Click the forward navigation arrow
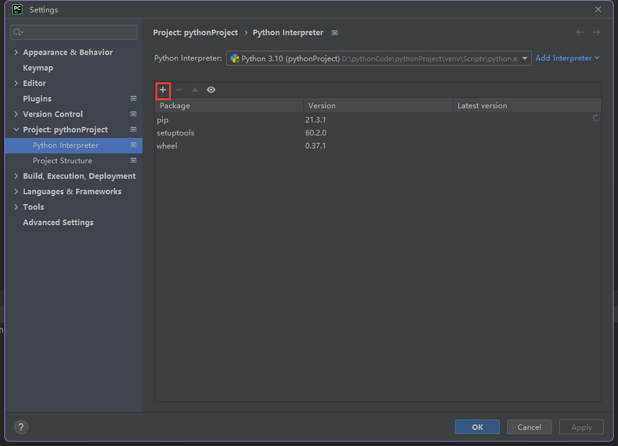618x446 pixels. (596, 32)
